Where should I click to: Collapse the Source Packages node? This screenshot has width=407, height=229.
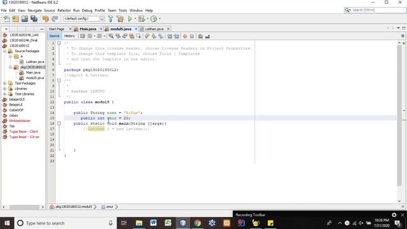(5, 51)
